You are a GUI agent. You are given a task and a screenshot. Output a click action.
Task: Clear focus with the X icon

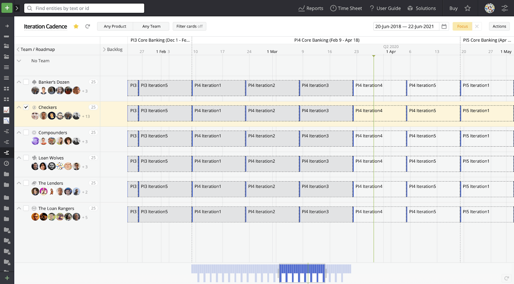click(x=477, y=26)
